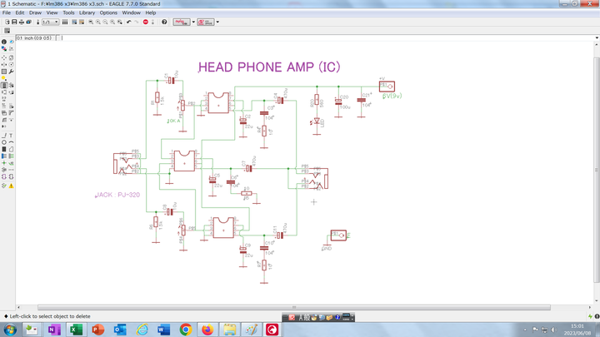Click the Zoom to fit icon

[x=91, y=22]
